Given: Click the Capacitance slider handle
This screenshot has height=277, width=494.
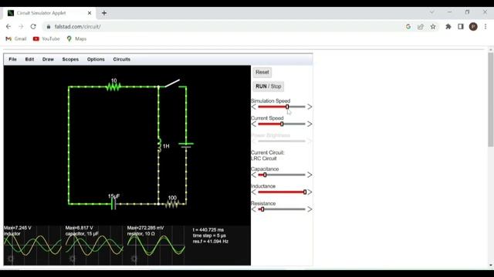Looking at the screenshot, I should coord(265,175).
